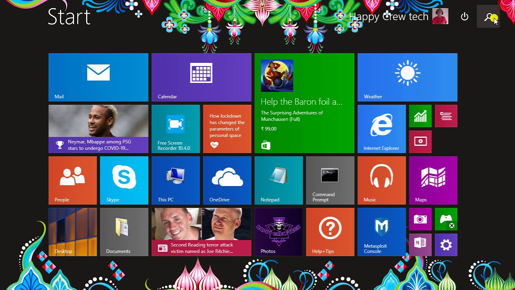The height and width of the screenshot is (290, 515).
Task: Open Second Reading terror attack news tile
Action: [x=201, y=232]
